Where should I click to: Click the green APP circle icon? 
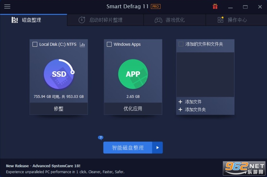[x=133, y=74]
